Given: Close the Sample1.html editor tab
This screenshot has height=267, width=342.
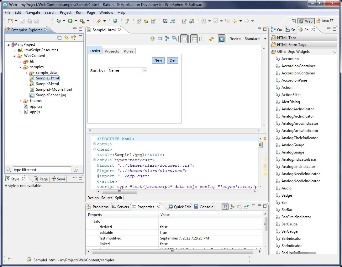Looking at the screenshot, I should (119, 30).
